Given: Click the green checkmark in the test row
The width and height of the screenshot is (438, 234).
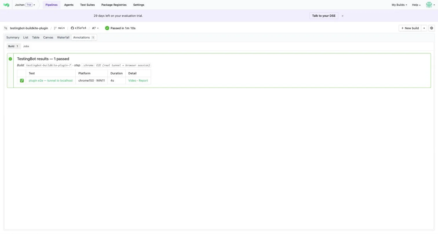Looking at the screenshot, I should [22, 81].
